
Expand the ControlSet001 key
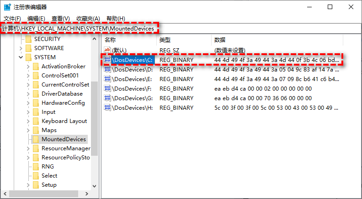(x=28, y=76)
